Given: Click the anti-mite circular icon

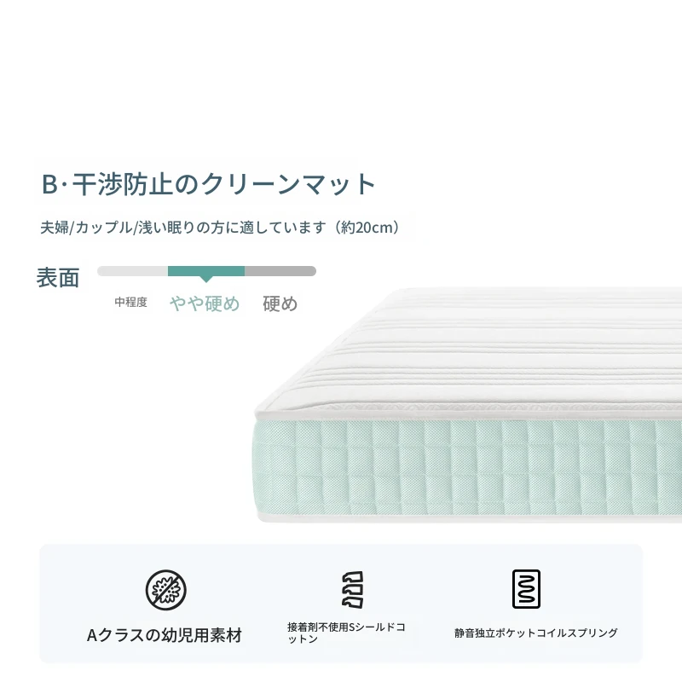Looking at the screenshot, I should pos(165,590).
